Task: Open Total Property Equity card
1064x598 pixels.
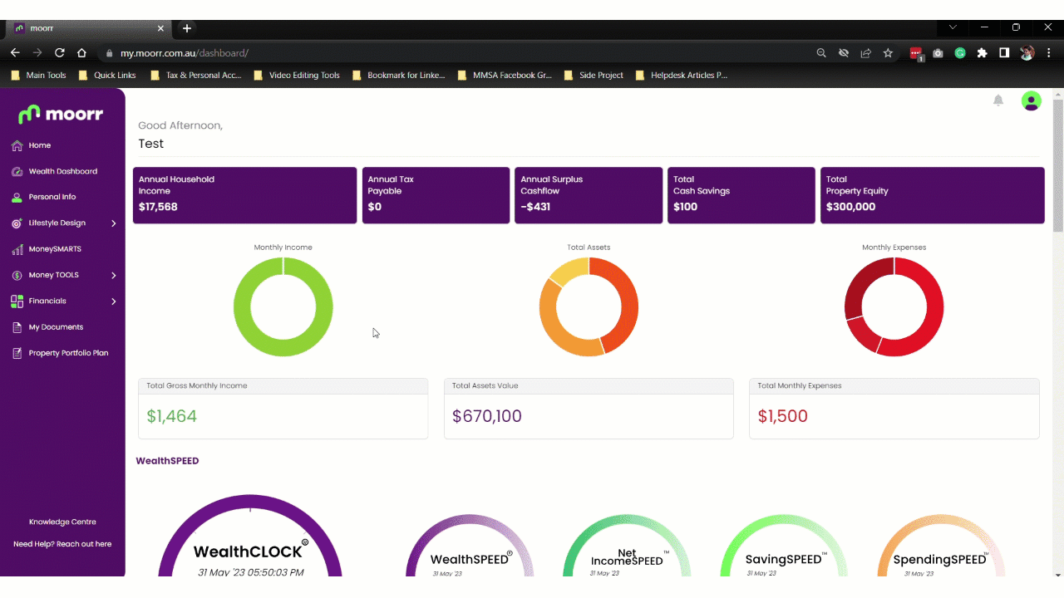Action: click(933, 195)
